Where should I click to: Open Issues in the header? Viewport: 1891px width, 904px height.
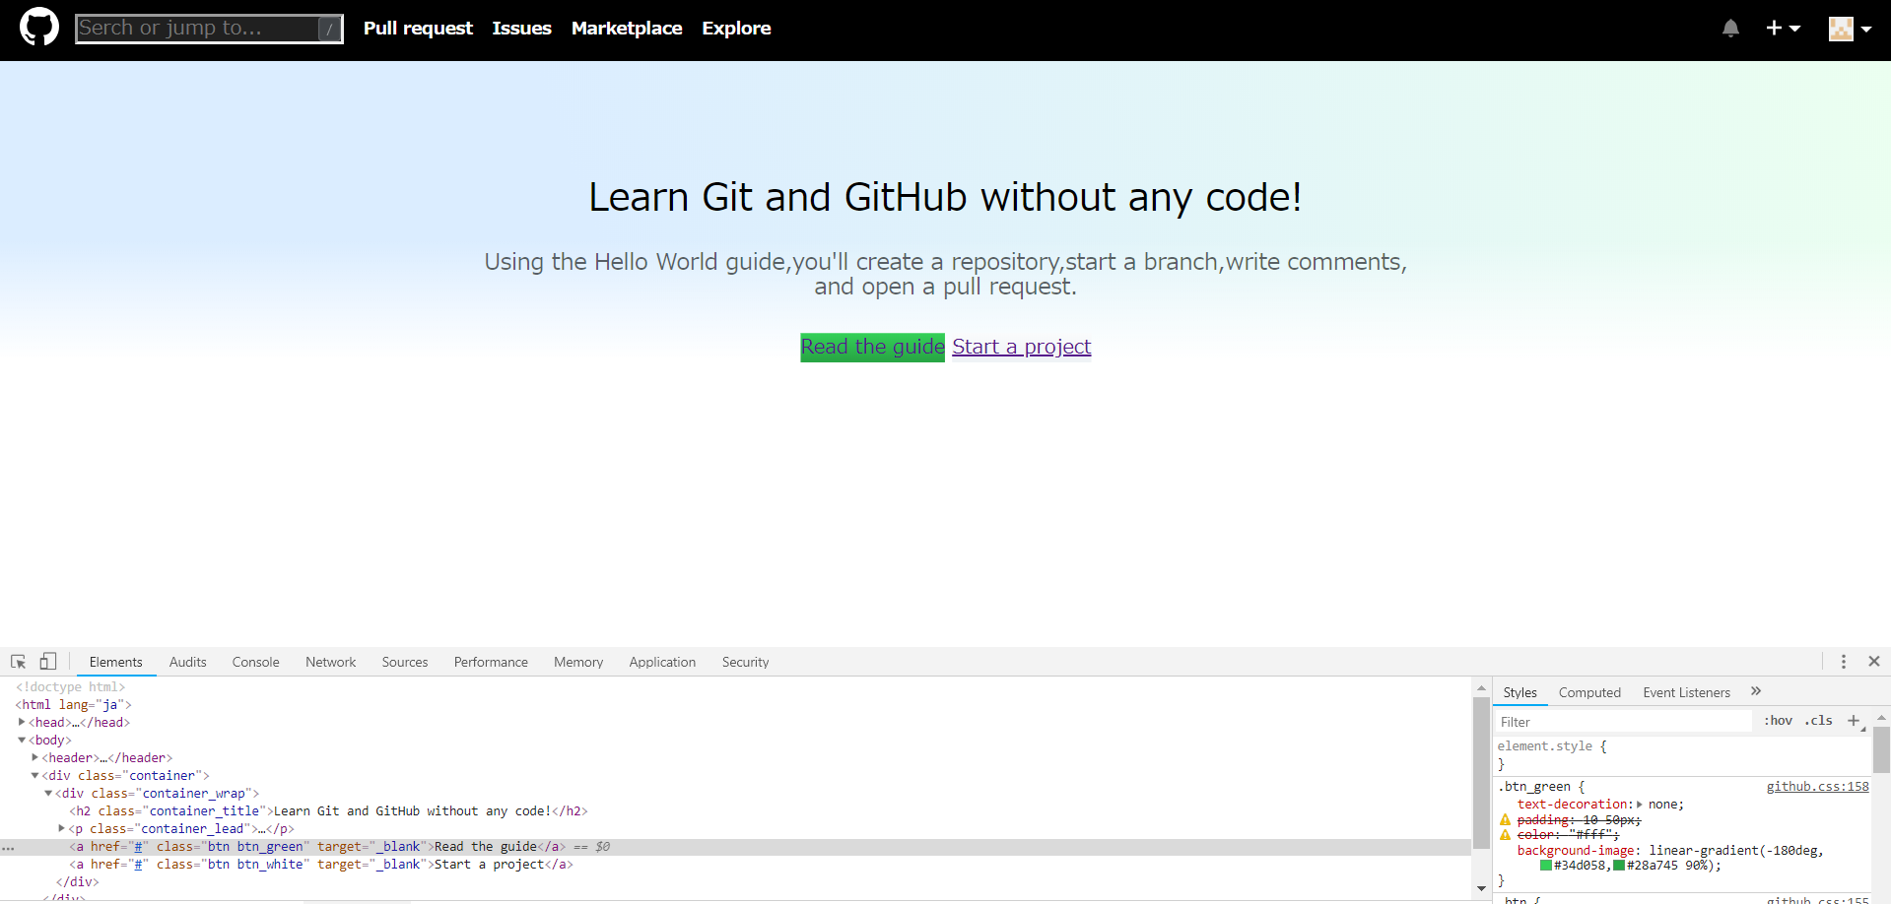pyautogui.click(x=521, y=29)
